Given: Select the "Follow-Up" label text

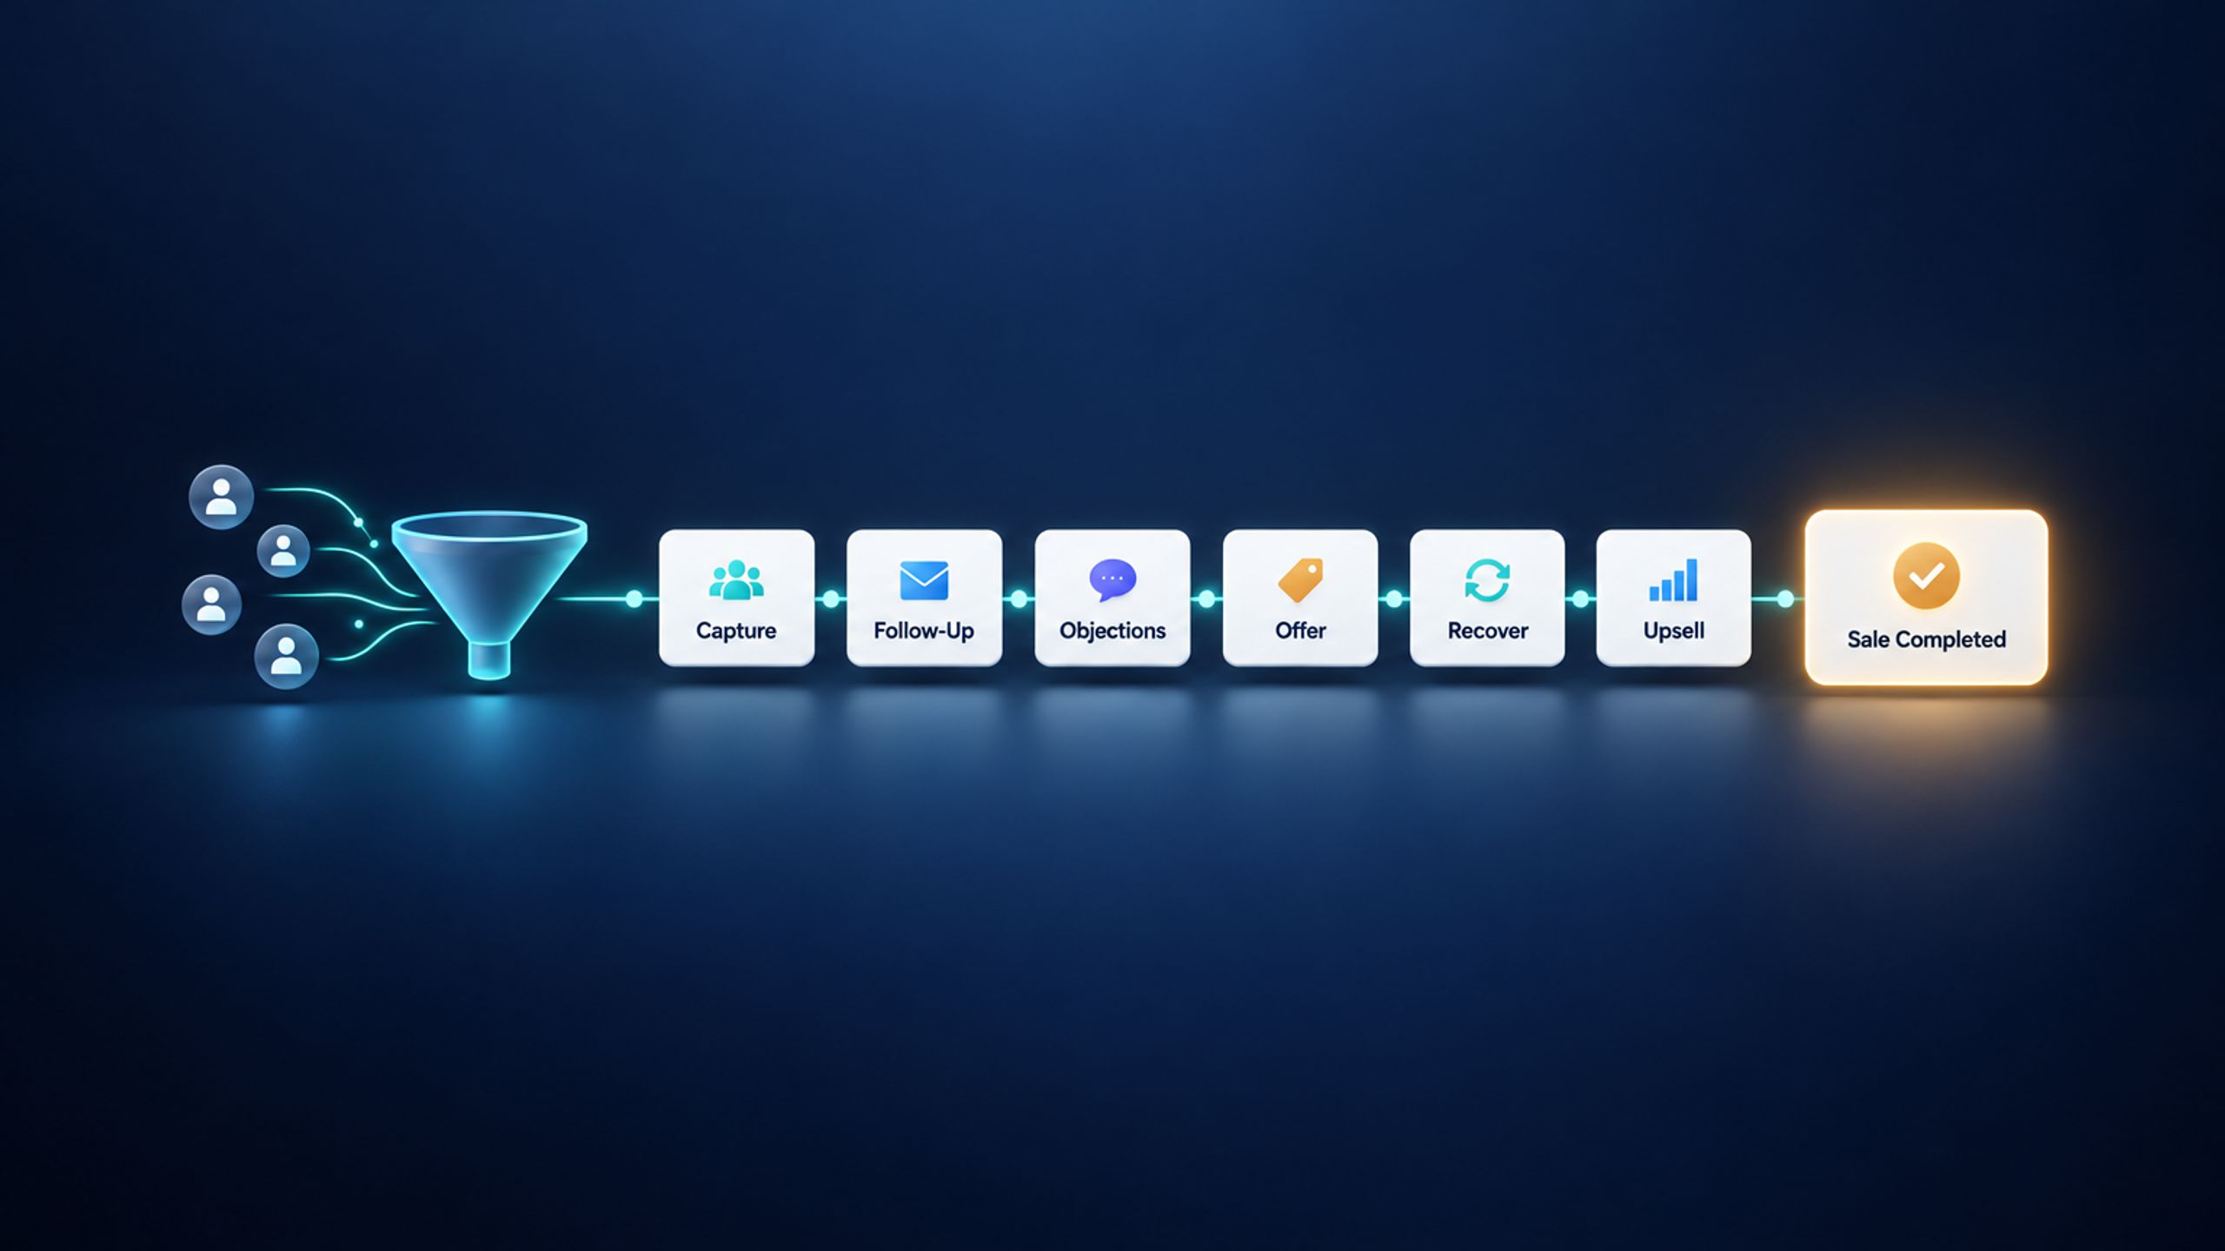Looking at the screenshot, I should point(924,631).
